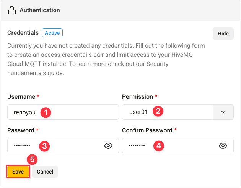Toggle visibility eye in Confirm Password field
The image size is (241, 188).
pos(223,146)
